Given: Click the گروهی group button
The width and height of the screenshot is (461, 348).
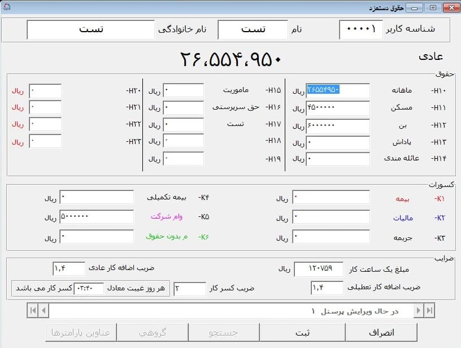Looking at the screenshot, I should 153,332.
